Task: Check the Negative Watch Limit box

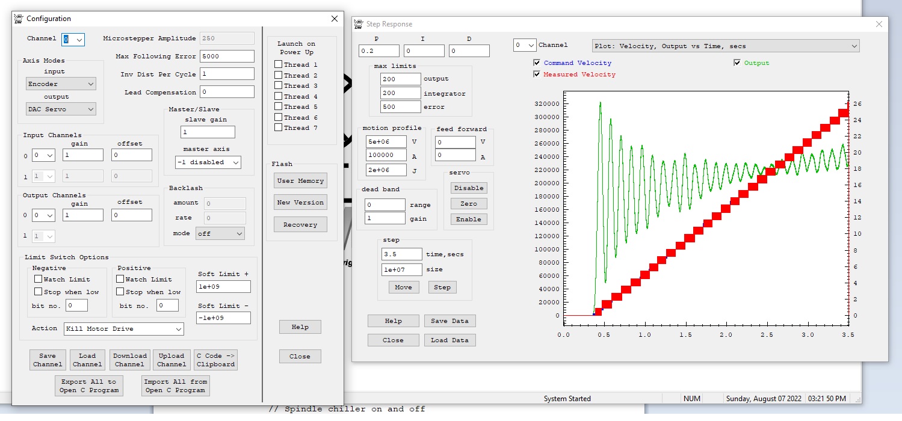Action: pyautogui.click(x=39, y=279)
